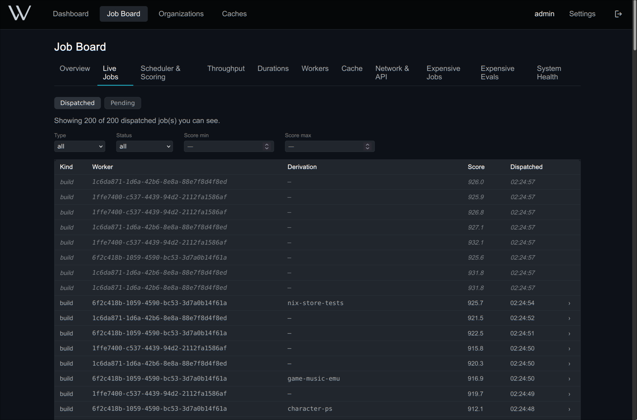Open the Durations tab
Image resolution: width=637 pixels, height=420 pixels.
(x=273, y=69)
